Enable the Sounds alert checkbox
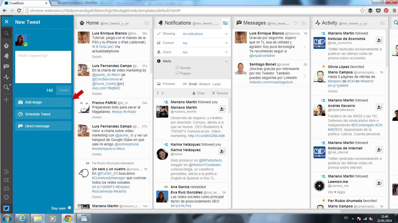 click(177, 67)
